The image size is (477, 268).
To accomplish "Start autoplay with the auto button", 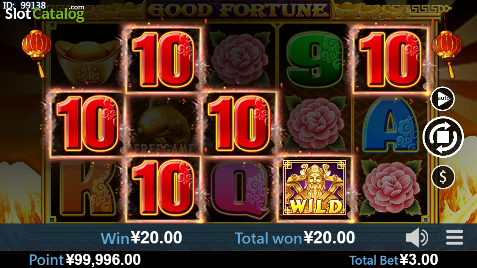I will click(x=443, y=99).
